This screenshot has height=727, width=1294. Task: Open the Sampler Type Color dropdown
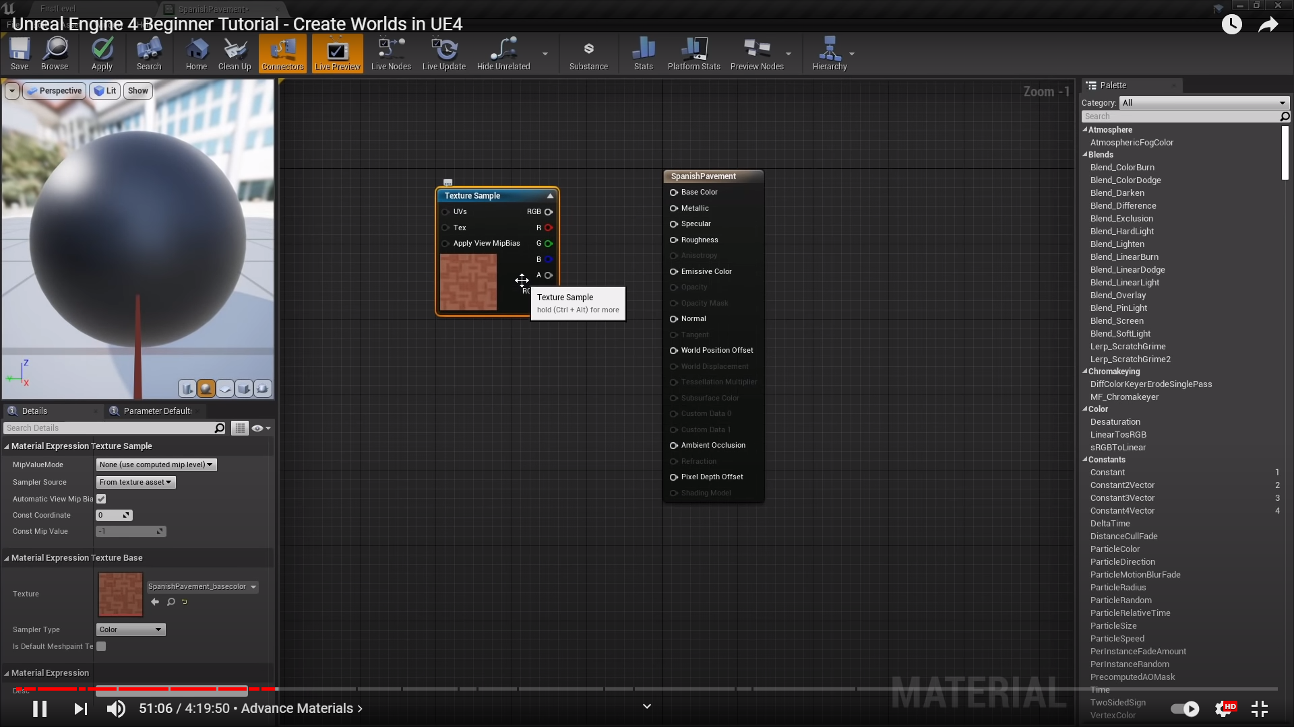point(131,629)
